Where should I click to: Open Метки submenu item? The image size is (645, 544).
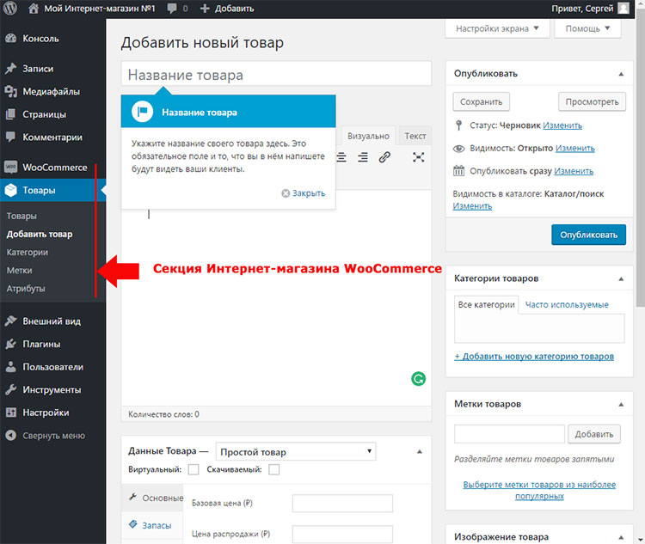[x=19, y=270]
